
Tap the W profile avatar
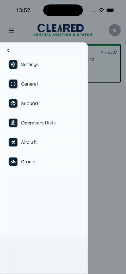(115, 30)
